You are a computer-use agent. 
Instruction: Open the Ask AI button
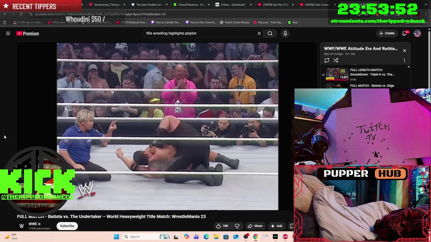(276, 226)
